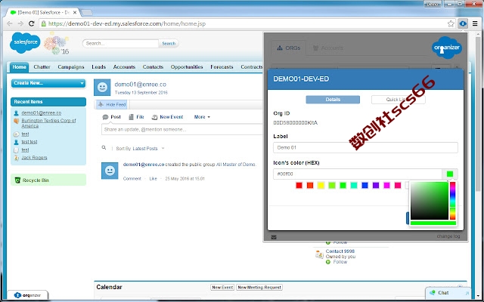Viewport: 484px width, 302px height.
Task: Click the Label input field
Action: pyautogui.click(x=365, y=148)
